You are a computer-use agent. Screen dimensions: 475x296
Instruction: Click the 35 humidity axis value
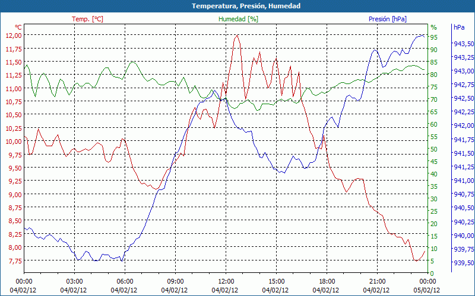(434, 186)
